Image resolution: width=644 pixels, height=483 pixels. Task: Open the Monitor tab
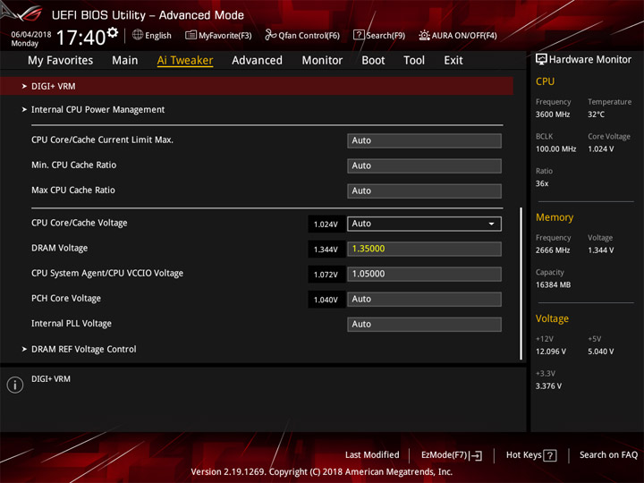click(x=322, y=61)
